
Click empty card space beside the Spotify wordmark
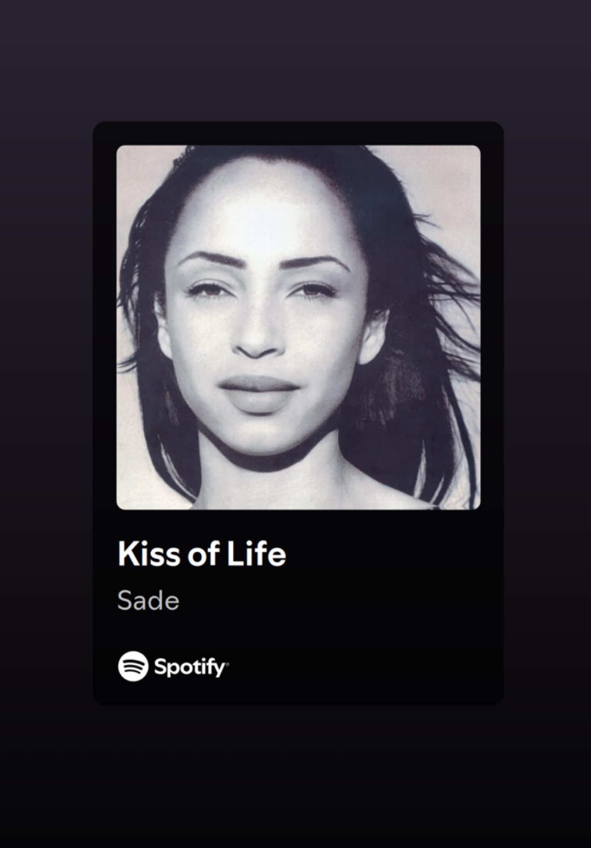[x=364, y=667]
